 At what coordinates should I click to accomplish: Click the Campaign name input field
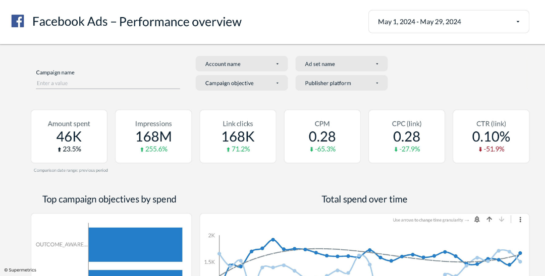pyautogui.click(x=107, y=84)
